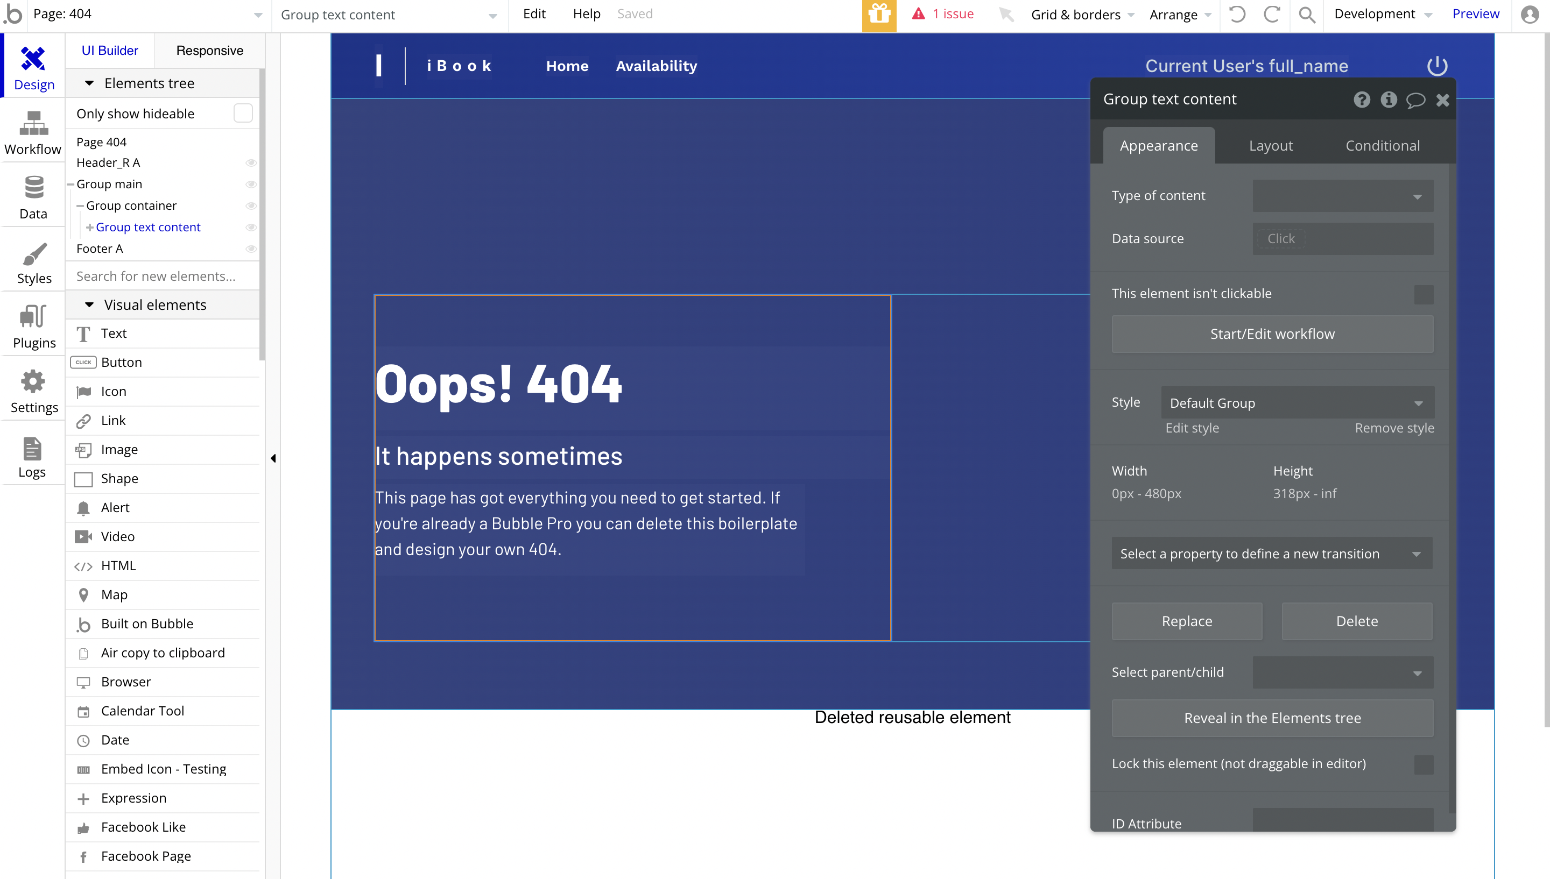The width and height of the screenshot is (1550, 879).
Task: Select Footer A in elements tree
Action: pyautogui.click(x=100, y=249)
